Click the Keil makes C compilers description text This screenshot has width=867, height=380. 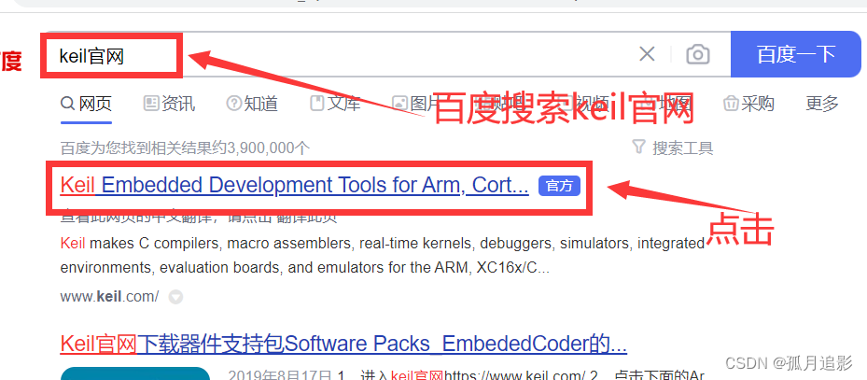(382, 256)
